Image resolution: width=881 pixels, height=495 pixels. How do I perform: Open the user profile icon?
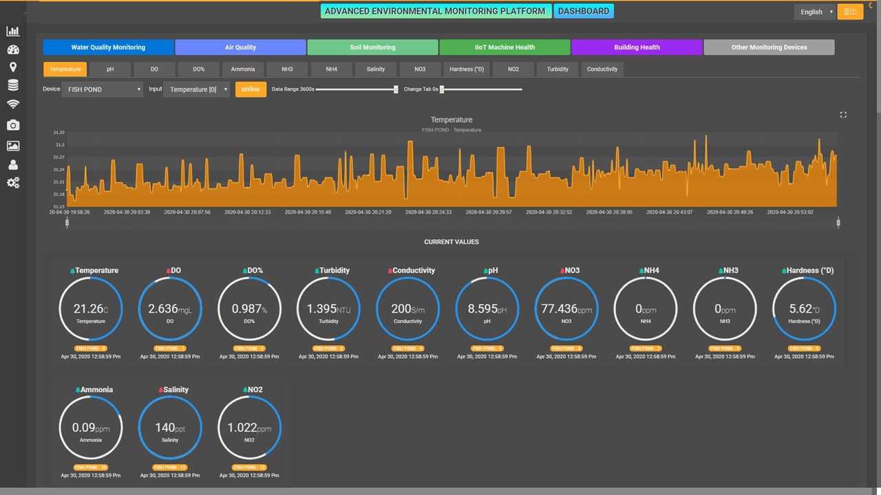pyautogui.click(x=12, y=164)
